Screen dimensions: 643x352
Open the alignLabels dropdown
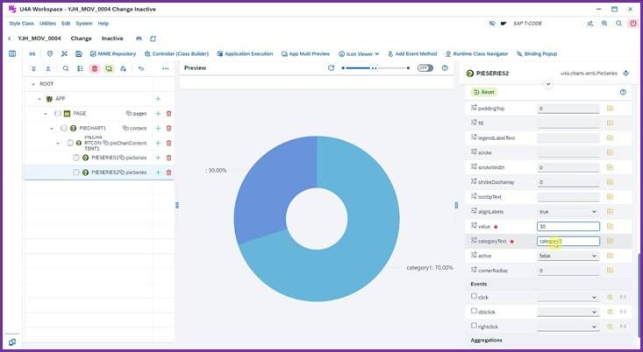pyautogui.click(x=568, y=212)
